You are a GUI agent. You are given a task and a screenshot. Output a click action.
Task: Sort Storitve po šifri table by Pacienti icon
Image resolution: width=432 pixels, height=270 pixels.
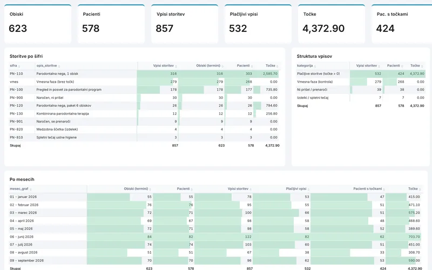pyautogui.click(x=252, y=66)
